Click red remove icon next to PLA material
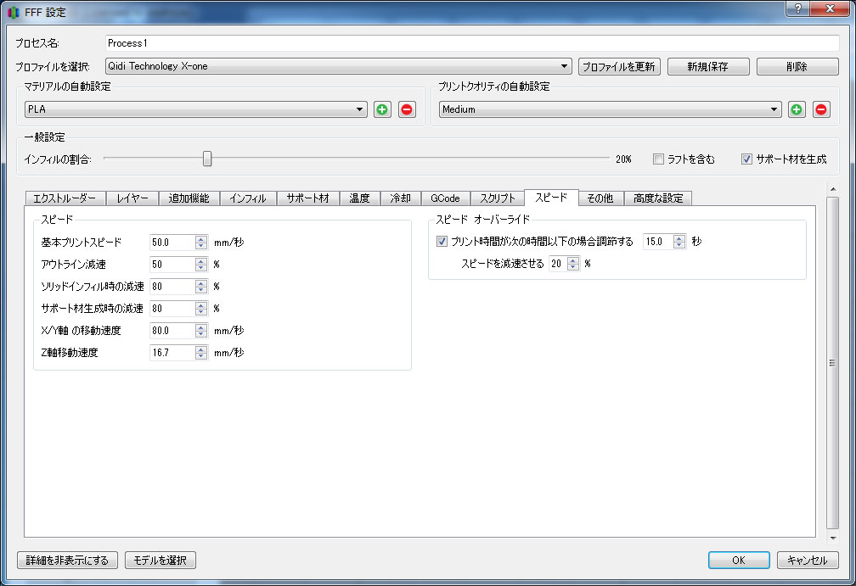The image size is (856, 586). (407, 109)
